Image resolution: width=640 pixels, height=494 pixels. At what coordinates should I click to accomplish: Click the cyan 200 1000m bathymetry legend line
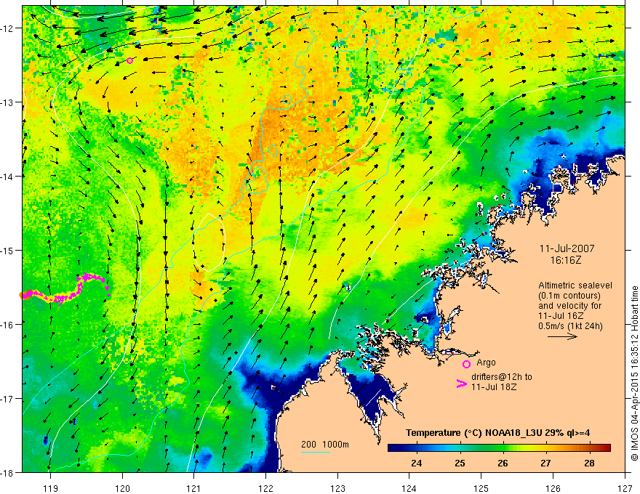pyautogui.click(x=316, y=452)
